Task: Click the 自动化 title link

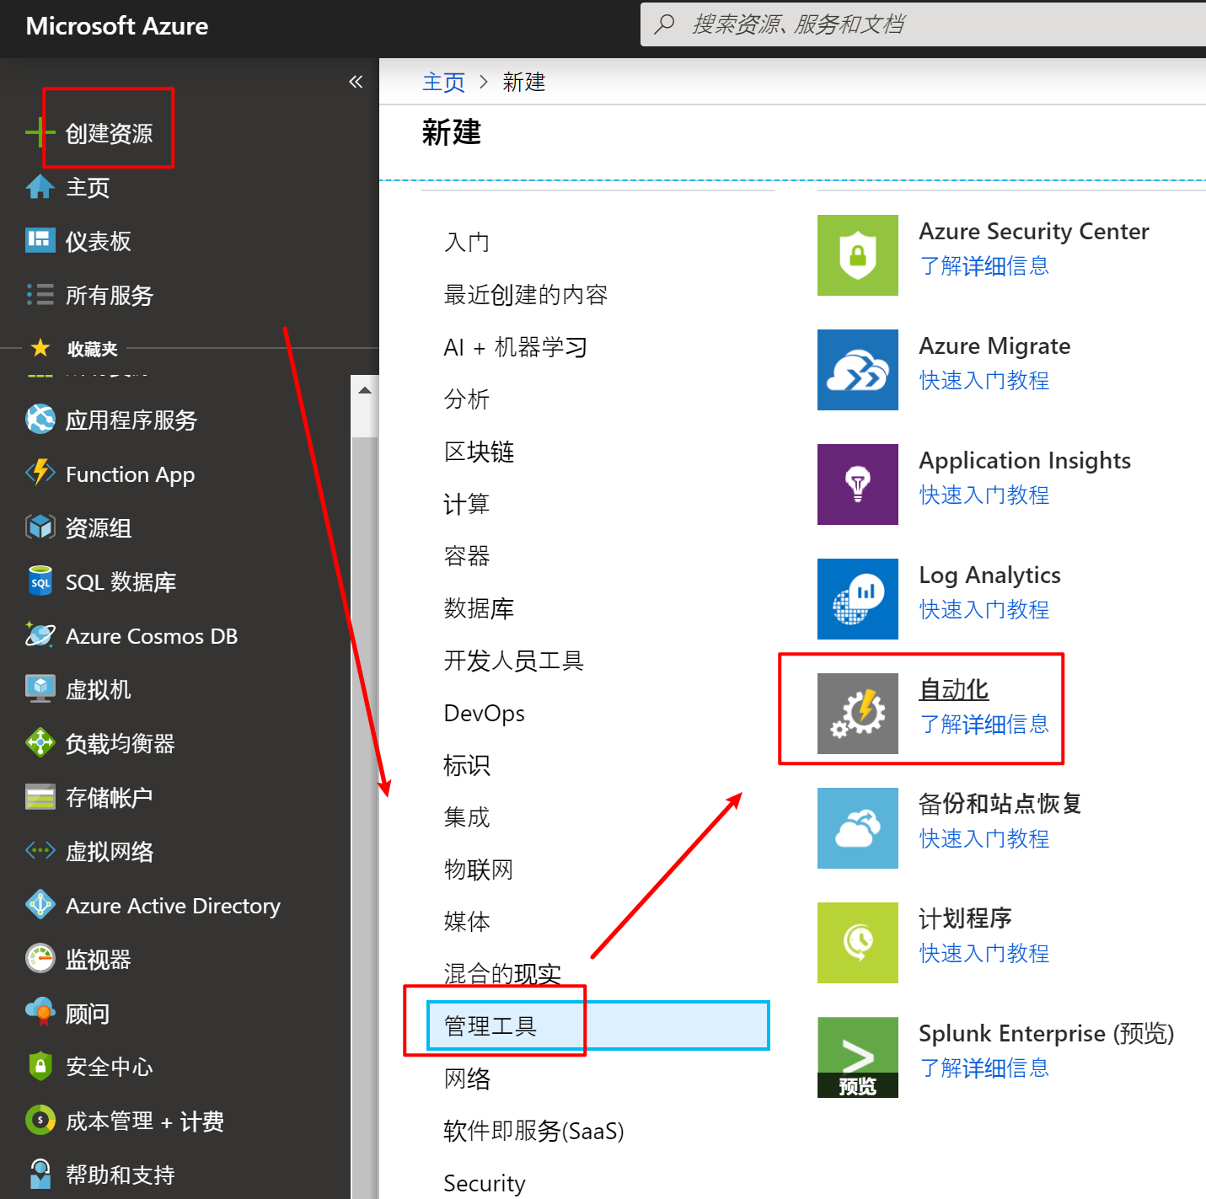Action: pyautogui.click(x=954, y=689)
